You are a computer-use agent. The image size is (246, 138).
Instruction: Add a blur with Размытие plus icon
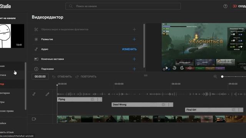pos(134,39)
